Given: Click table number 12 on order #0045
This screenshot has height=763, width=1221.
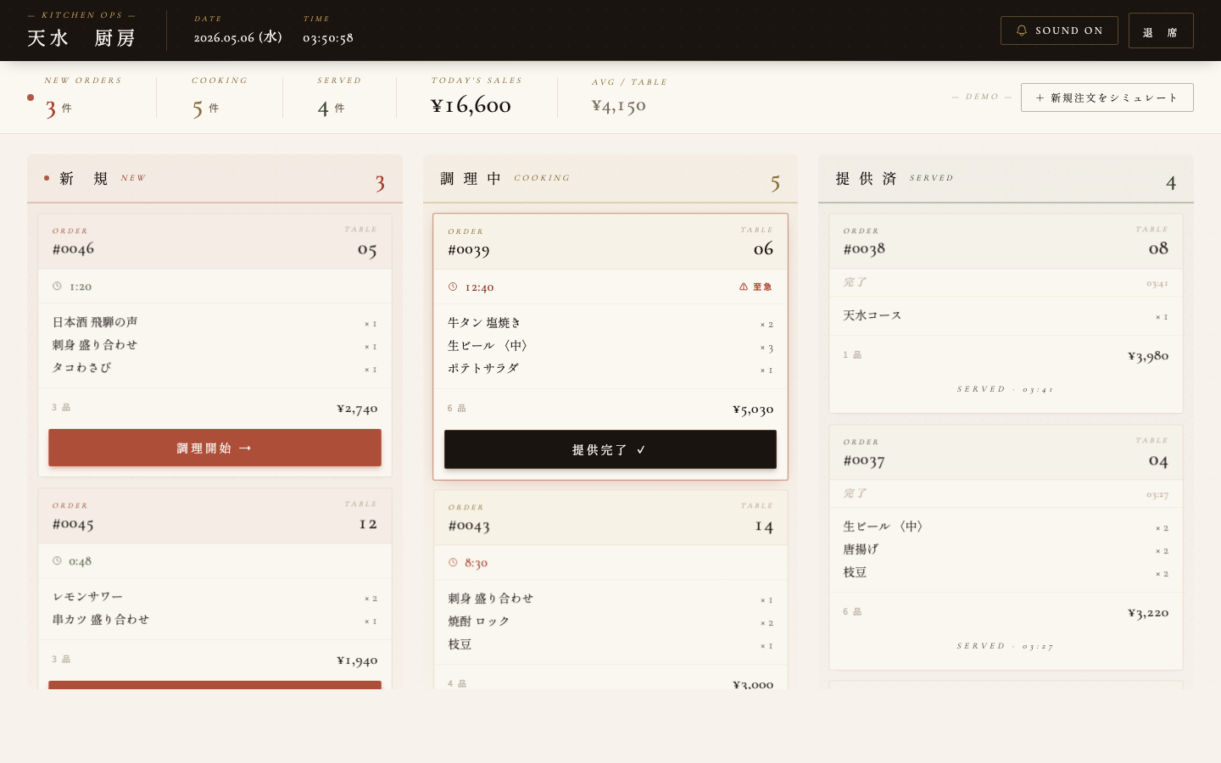Looking at the screenshot, I should click(x=368, y=524).
